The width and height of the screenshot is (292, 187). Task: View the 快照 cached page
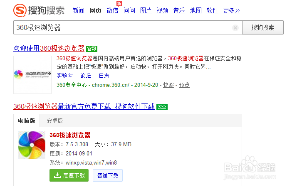(168, 85)
